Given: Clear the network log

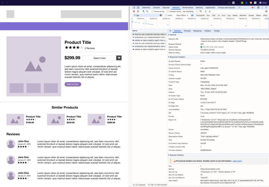Looking at the screenshot, I should (138, 12).
